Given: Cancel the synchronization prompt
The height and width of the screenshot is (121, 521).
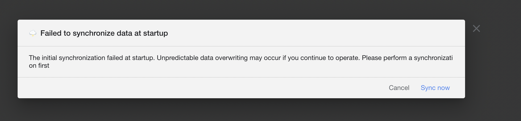Looking at the screenshot, I should [x=399, y=88].
